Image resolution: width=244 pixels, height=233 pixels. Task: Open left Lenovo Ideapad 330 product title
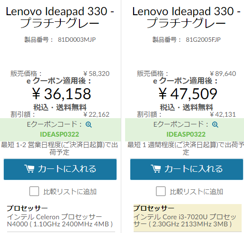point(60,17)
